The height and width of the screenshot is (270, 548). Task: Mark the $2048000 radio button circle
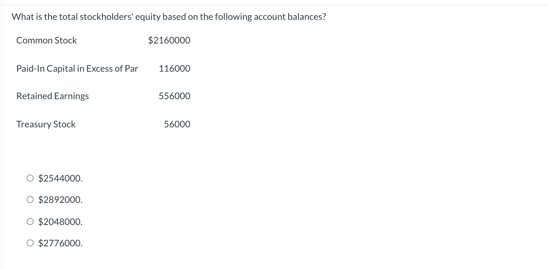30,222
